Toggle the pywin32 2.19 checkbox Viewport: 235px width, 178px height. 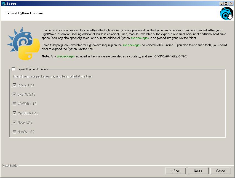pyautogui.click(x=14, y=94)
